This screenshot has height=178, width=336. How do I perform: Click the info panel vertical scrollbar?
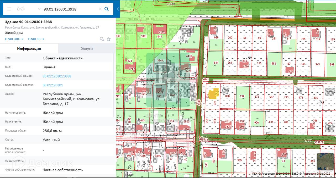pyautogui.click(x=114, y=86)
